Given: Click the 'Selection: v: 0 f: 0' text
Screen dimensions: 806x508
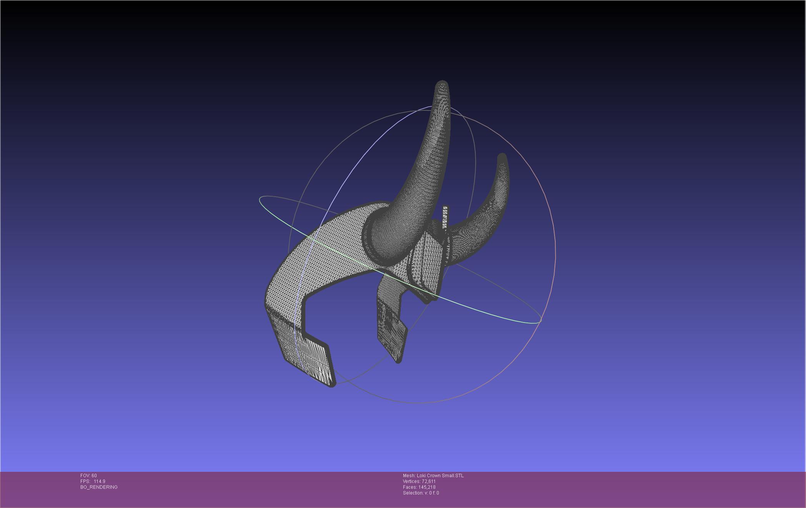Looking at the screenshot, I should click(x=421, y=493).
